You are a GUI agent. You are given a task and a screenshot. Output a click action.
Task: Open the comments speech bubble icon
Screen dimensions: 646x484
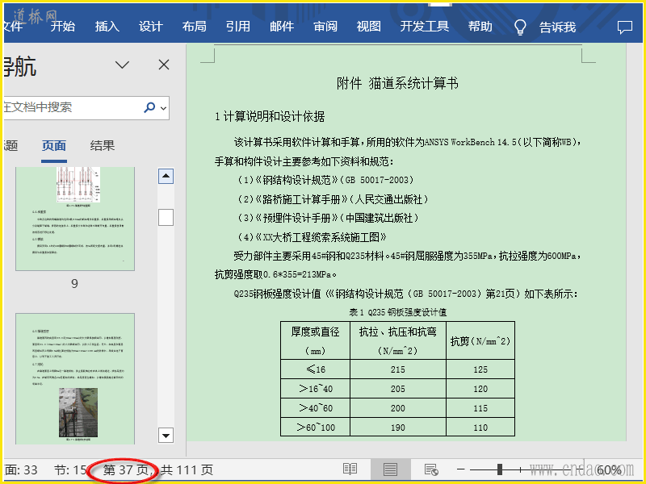(624, 27)
